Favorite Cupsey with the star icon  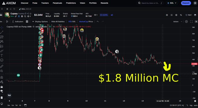(30, 14)
